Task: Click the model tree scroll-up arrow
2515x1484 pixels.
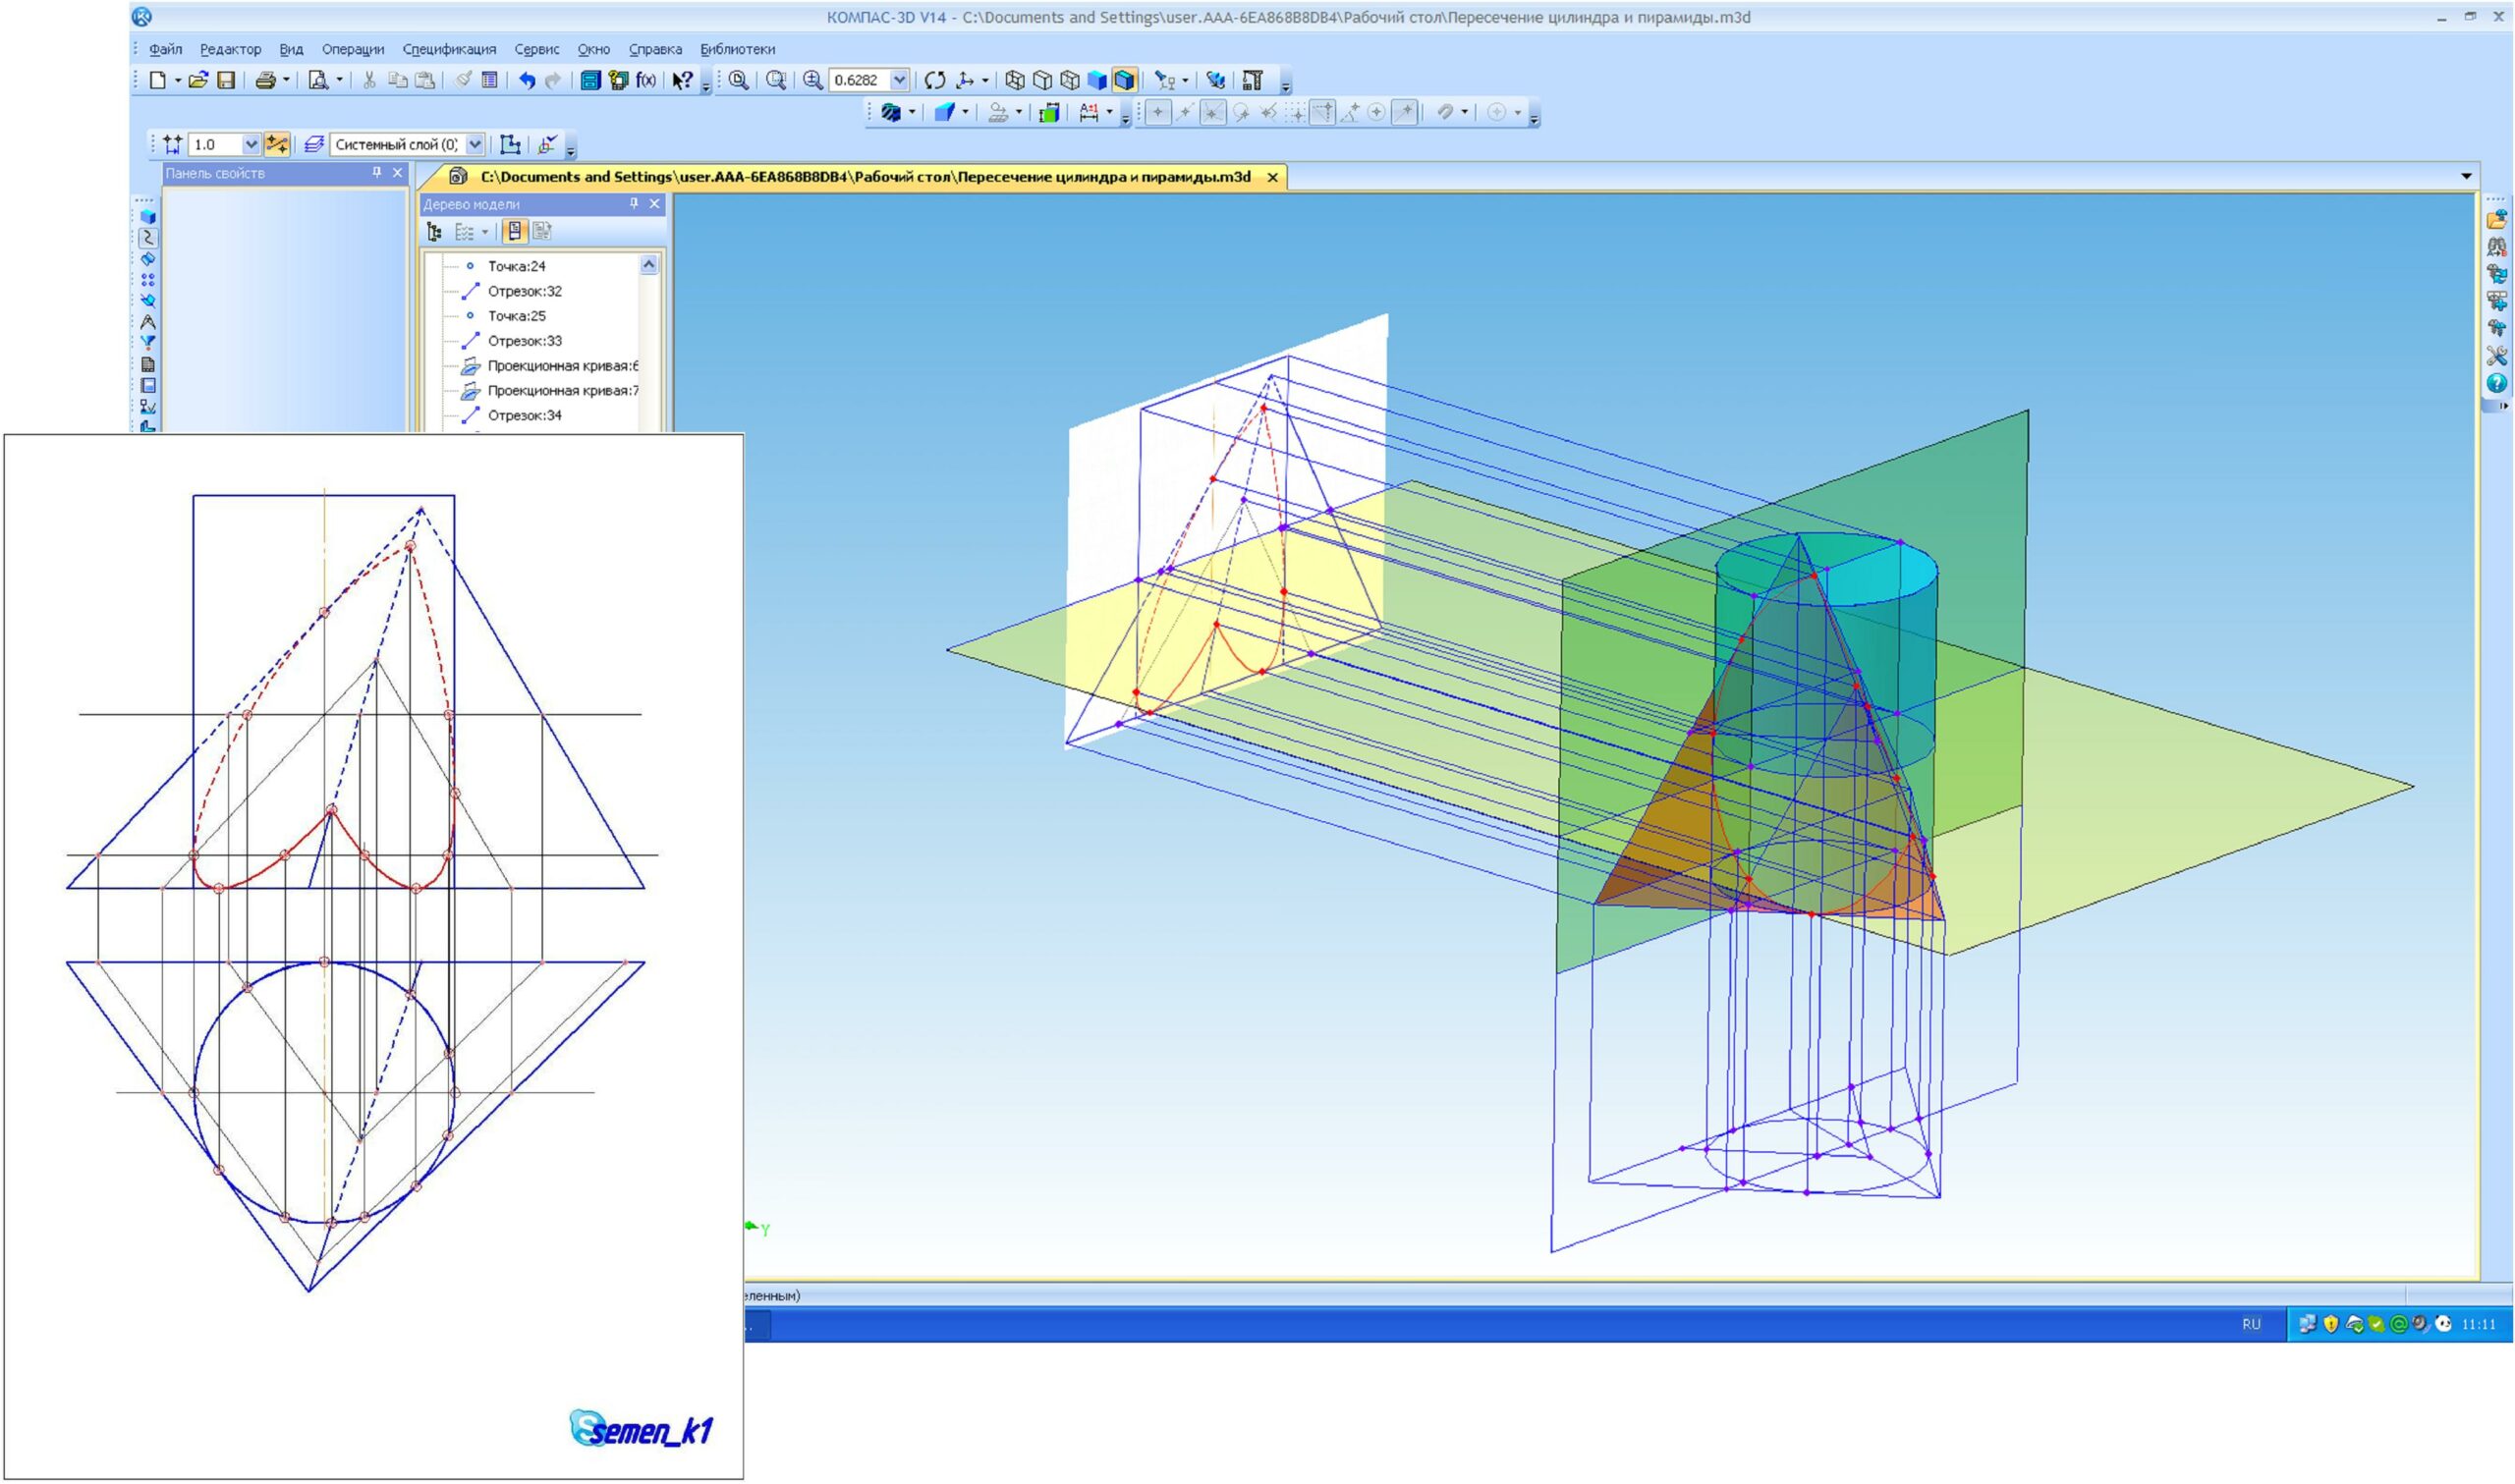Action: pos(649,265)
